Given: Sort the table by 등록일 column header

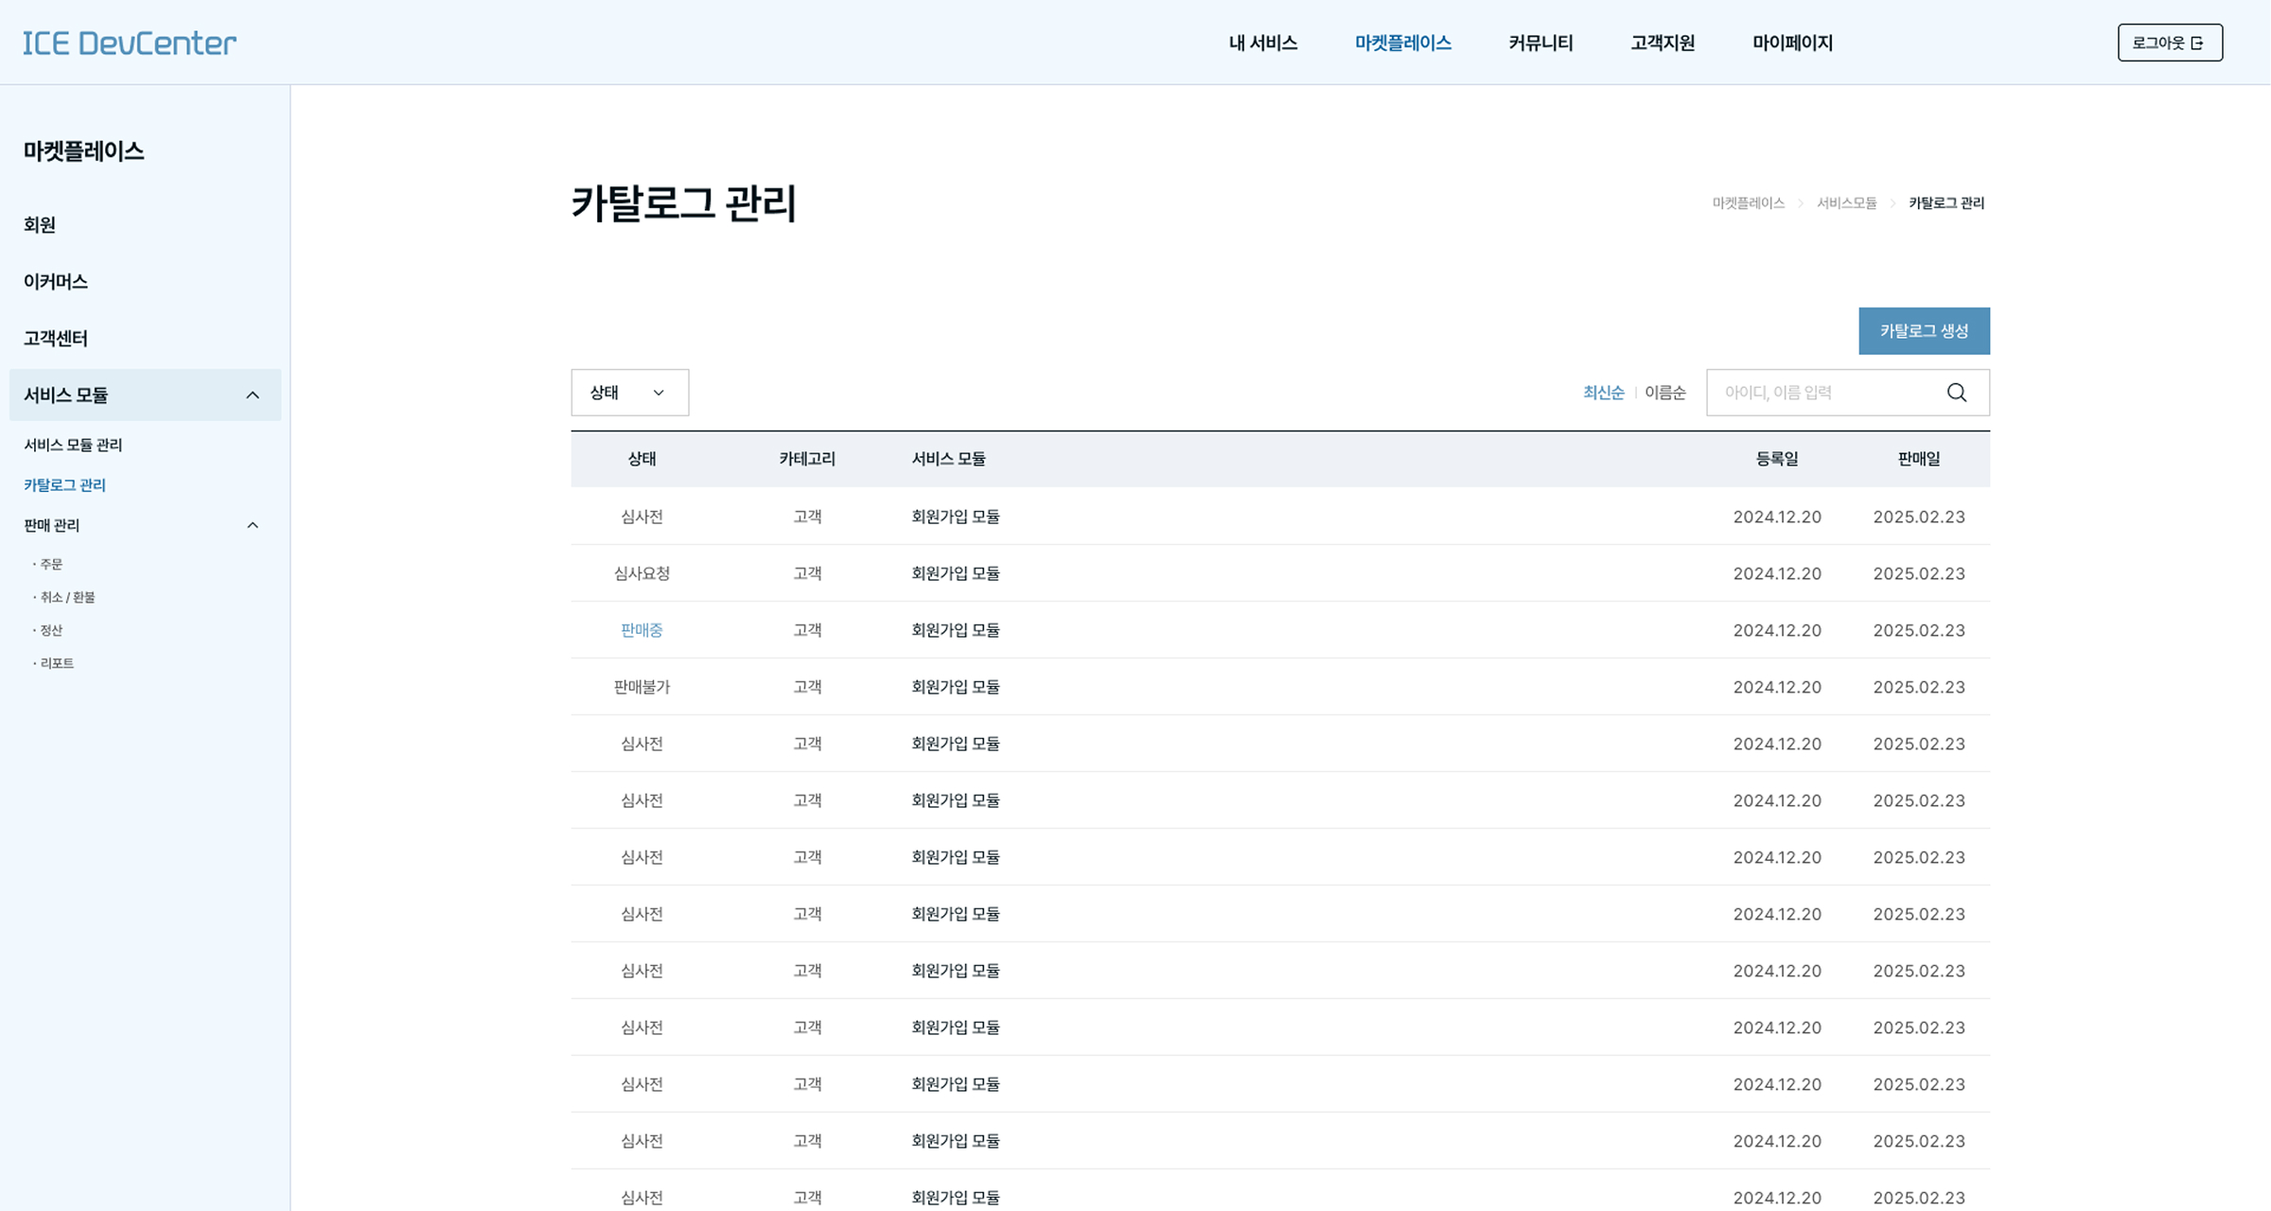Looking at the screenshot, I should coord(1776,459).
